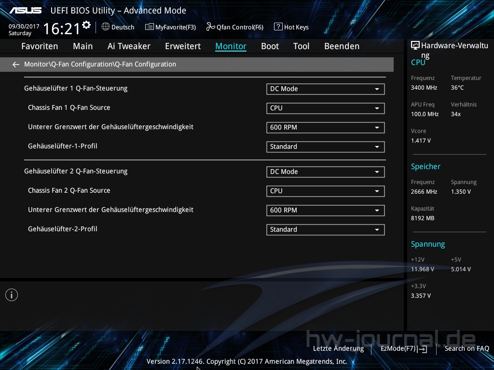Click the Hot Keys question mark icon

(278, 27)
